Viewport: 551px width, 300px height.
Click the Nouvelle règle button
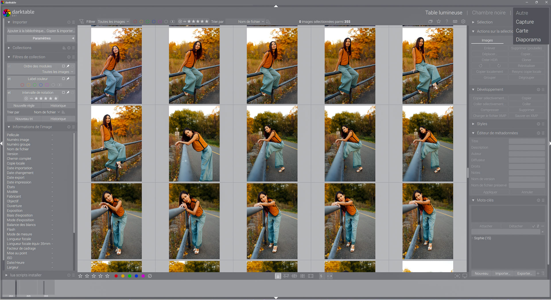tap(24, 106)
